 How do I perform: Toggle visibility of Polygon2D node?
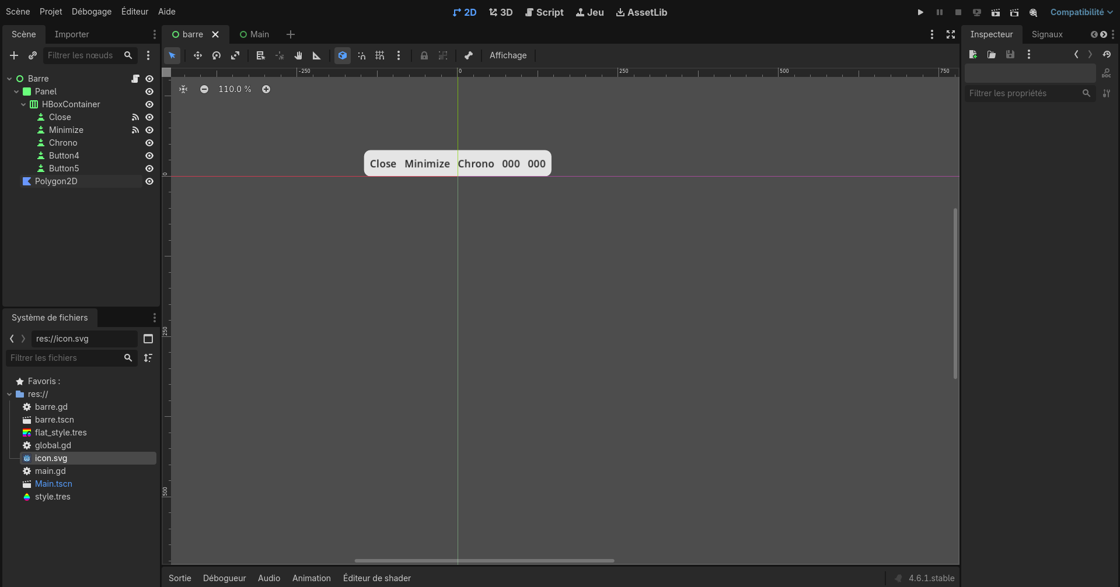point(149,181)
